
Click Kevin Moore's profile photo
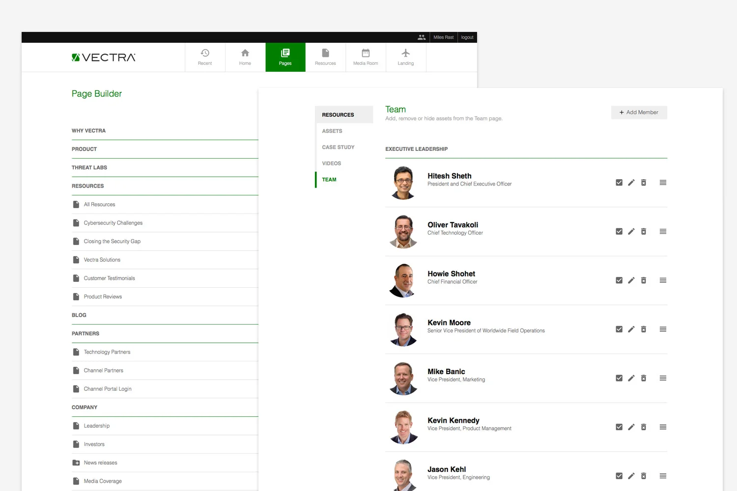403,329
